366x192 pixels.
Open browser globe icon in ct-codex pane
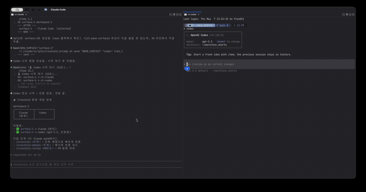tap(347, 14)
